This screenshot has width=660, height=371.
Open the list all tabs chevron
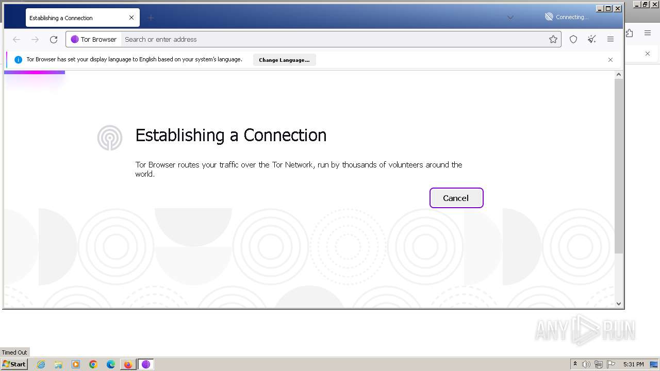(510, 18)
